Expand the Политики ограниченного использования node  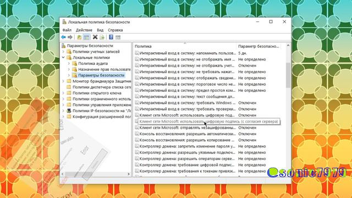(x=63, y=99)
